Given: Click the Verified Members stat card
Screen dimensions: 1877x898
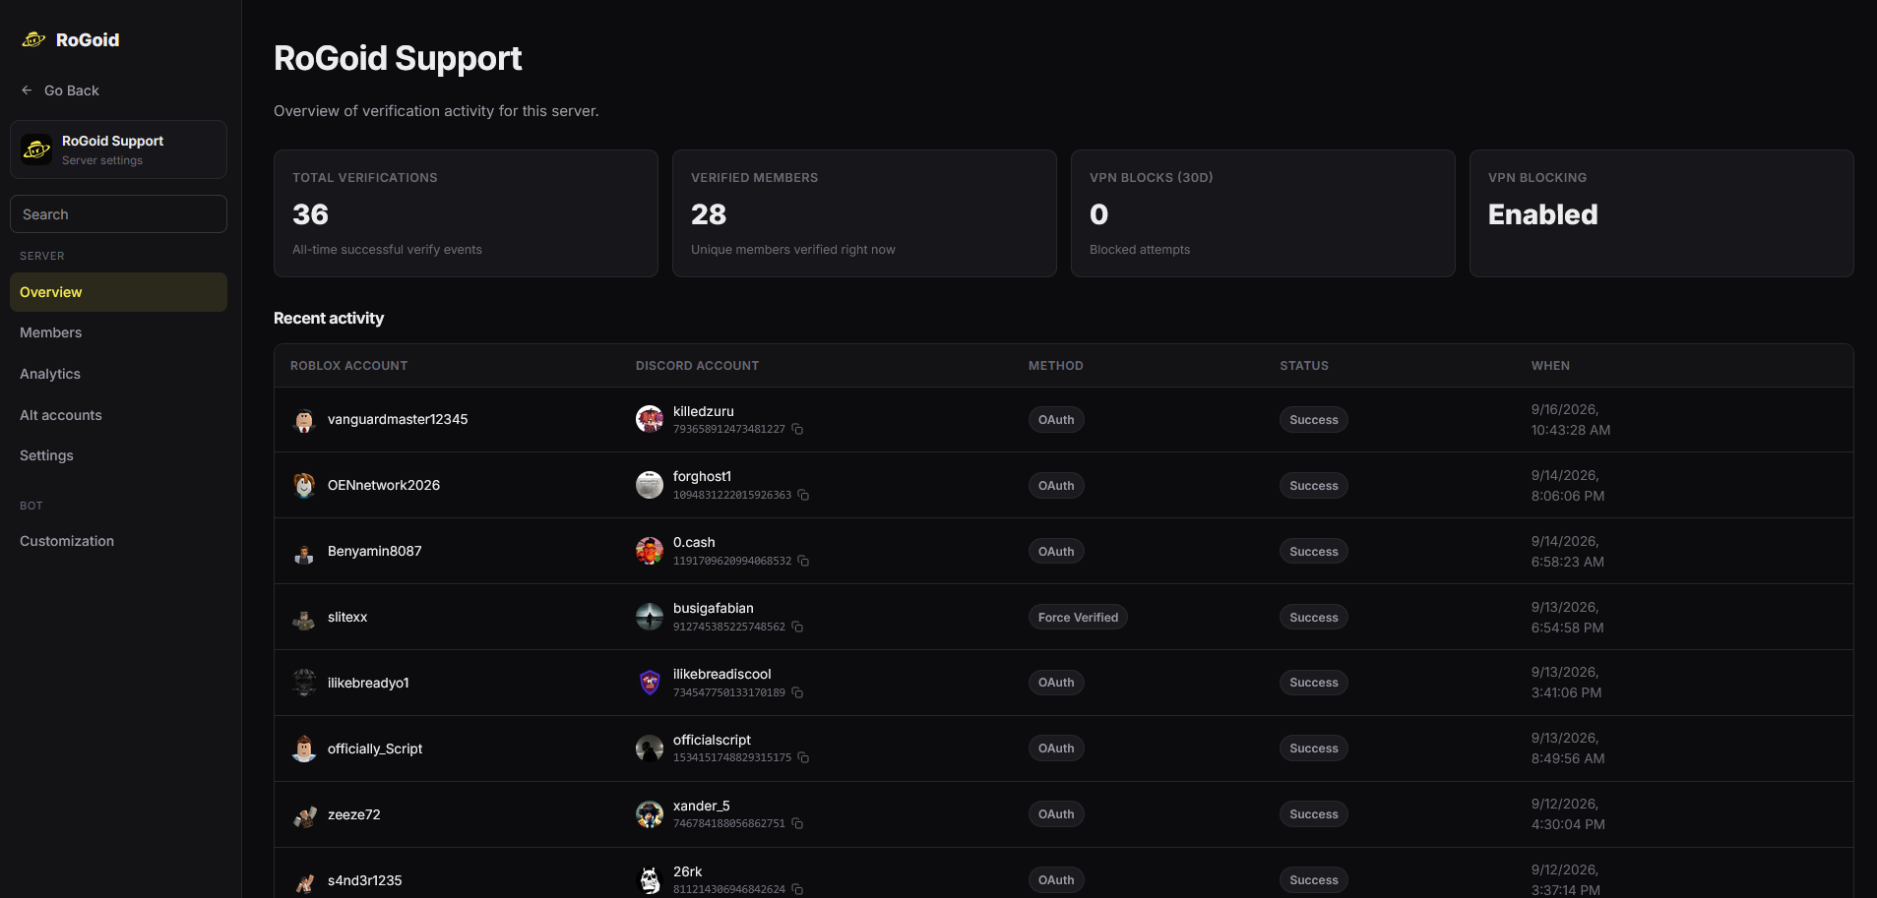Looking at the screenshot, I should tap(864, 213).
